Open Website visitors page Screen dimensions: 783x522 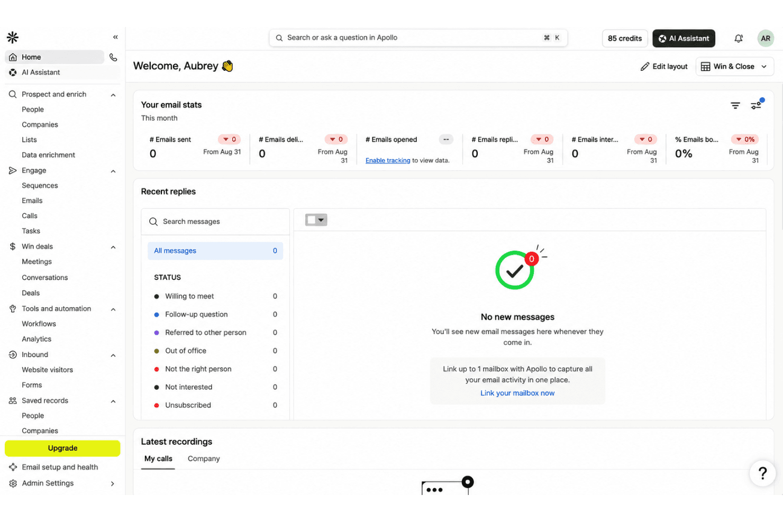[x=47, y=370]
